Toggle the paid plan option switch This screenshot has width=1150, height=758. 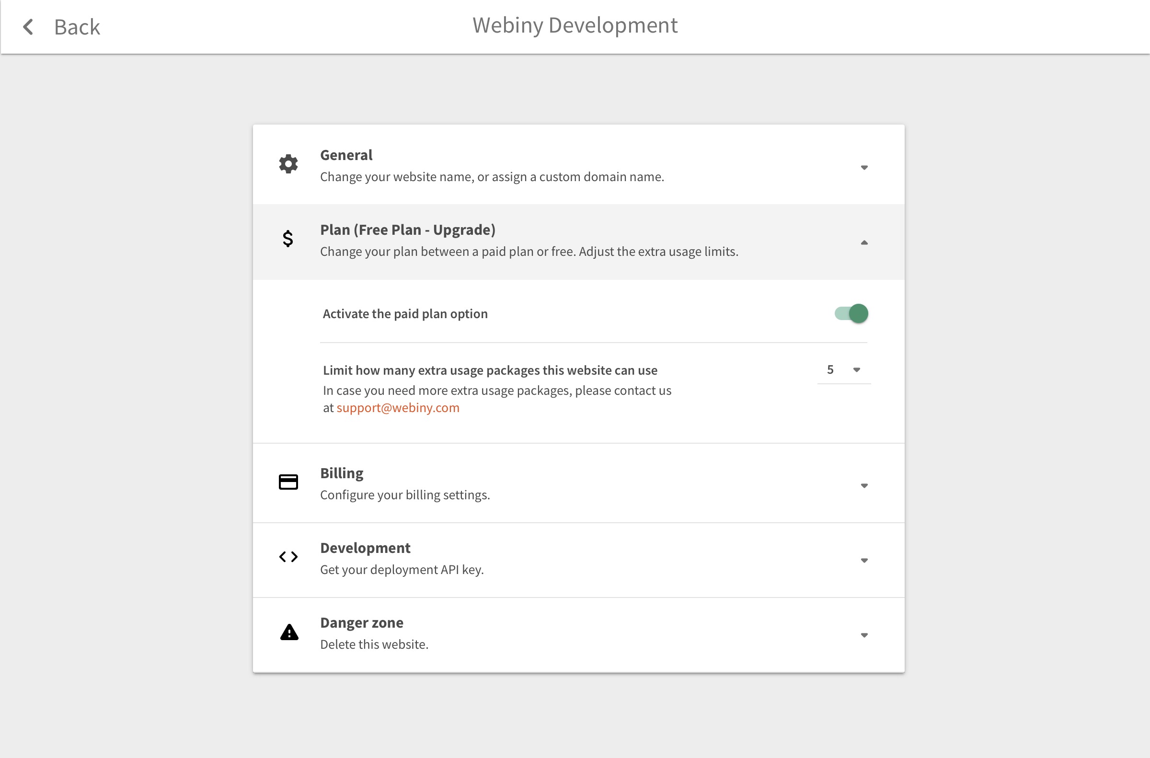pyautogui.click(x=851, y=314)
